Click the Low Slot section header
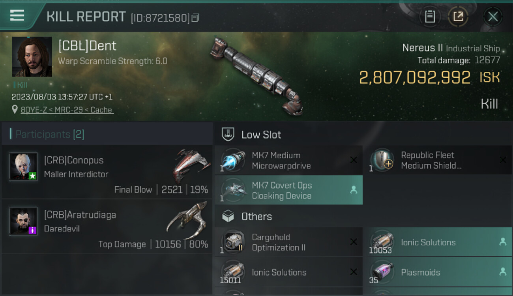513x296 pixels. pyautogui.click(x=261, y=135)
